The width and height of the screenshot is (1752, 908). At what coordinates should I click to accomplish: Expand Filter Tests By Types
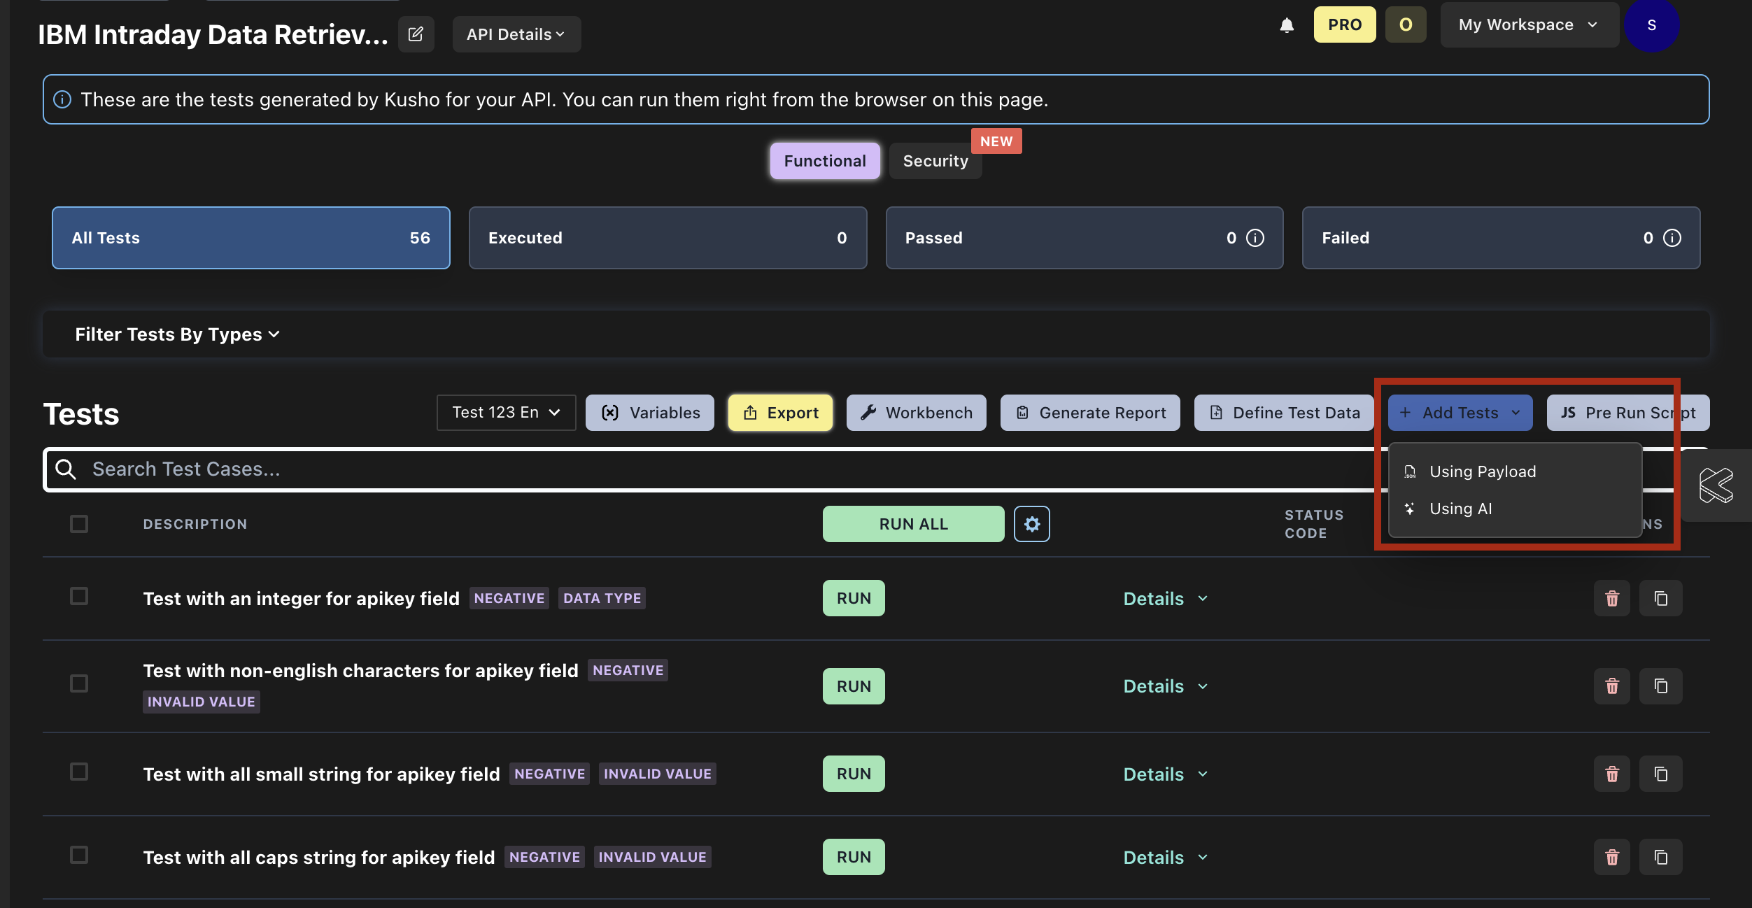tap(177, 334)
